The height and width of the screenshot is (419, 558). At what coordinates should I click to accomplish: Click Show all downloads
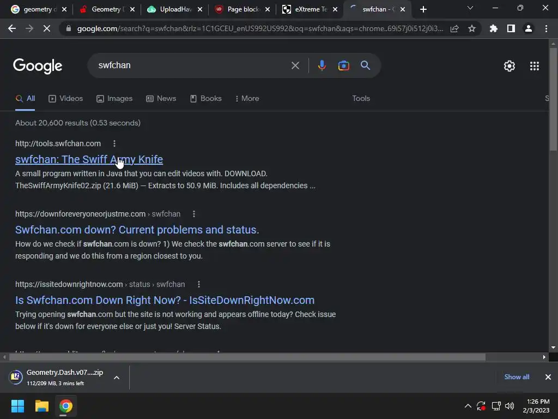click(x=517, y=377)
